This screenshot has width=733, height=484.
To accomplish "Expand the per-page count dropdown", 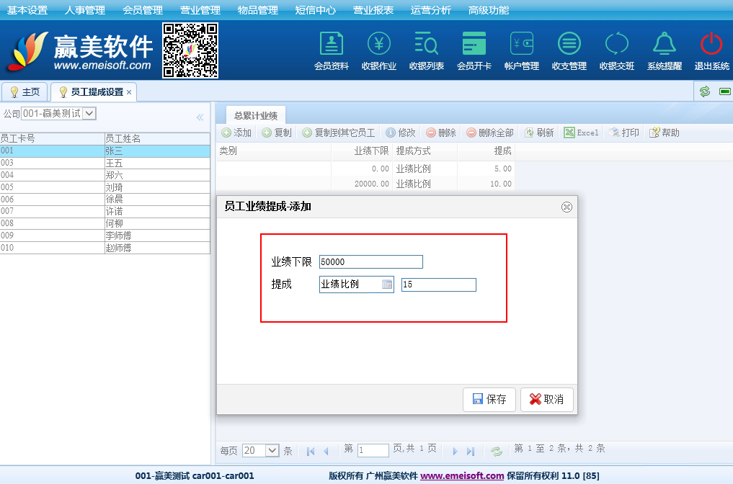I will [272, 451].
